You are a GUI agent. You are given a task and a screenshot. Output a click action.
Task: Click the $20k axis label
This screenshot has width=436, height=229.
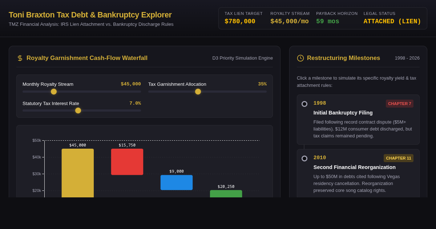37,190
